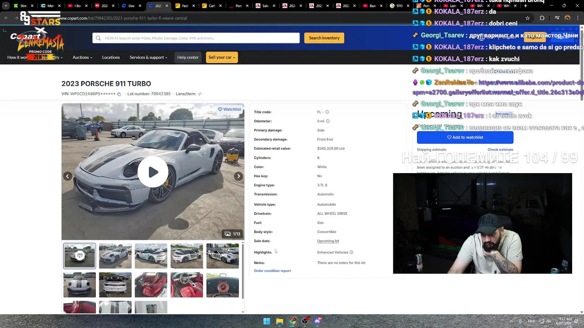Open Discord from taskbar
This screenshot has width=584, height=328.
(x=318, y=321)
